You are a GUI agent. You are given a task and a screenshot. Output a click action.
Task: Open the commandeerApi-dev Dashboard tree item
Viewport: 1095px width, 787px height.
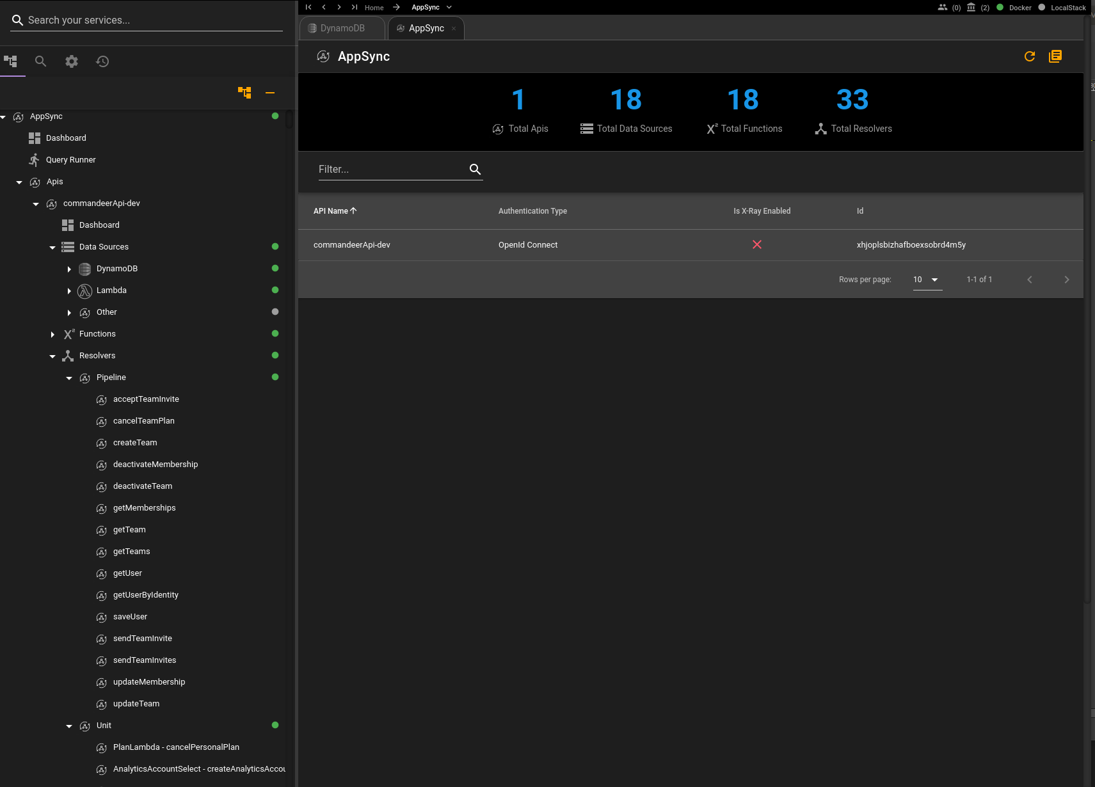(99, 225)
